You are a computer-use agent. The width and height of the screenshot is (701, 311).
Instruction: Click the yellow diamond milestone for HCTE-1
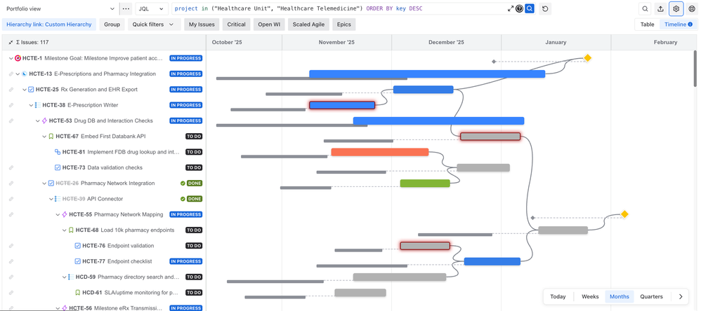[x=587, y=58]
